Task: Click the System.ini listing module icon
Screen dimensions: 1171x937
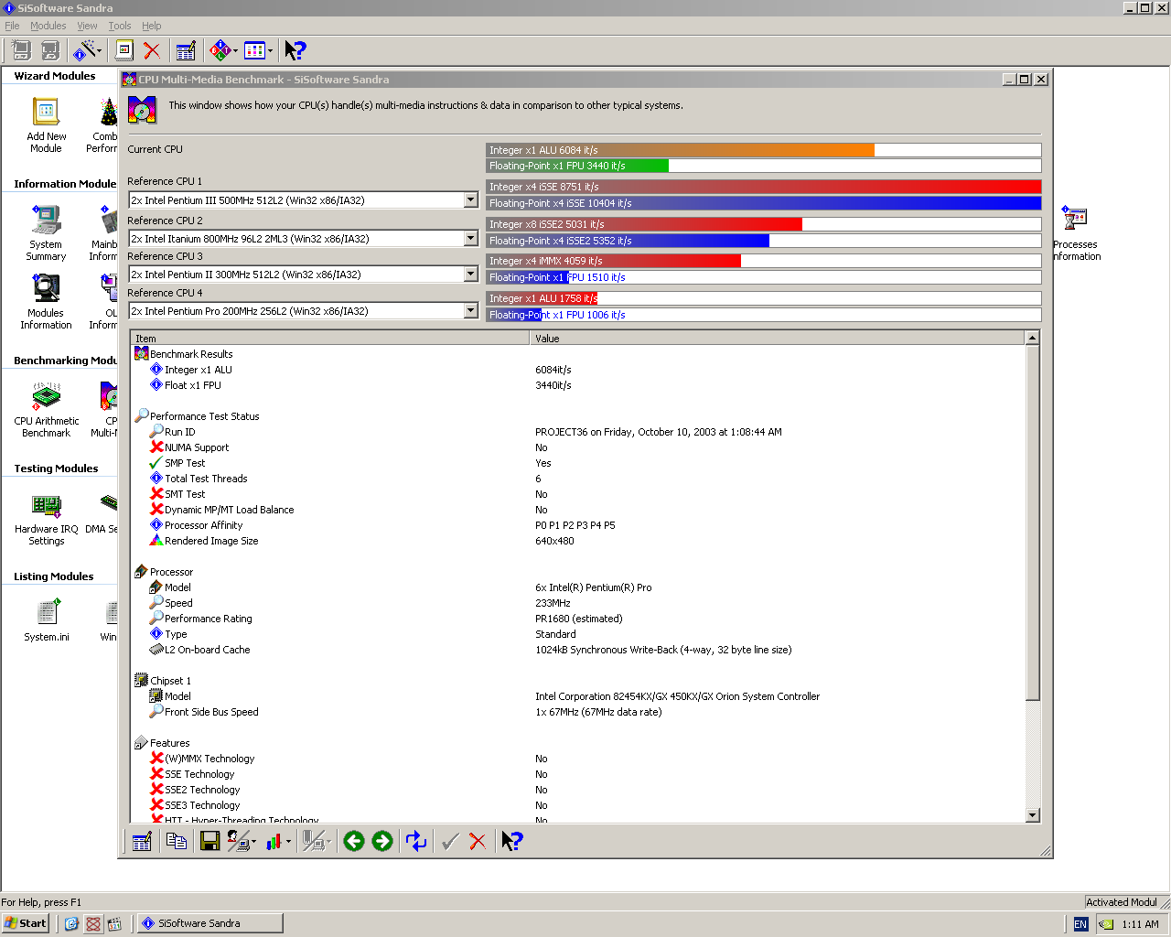Action: coord(46,613)
